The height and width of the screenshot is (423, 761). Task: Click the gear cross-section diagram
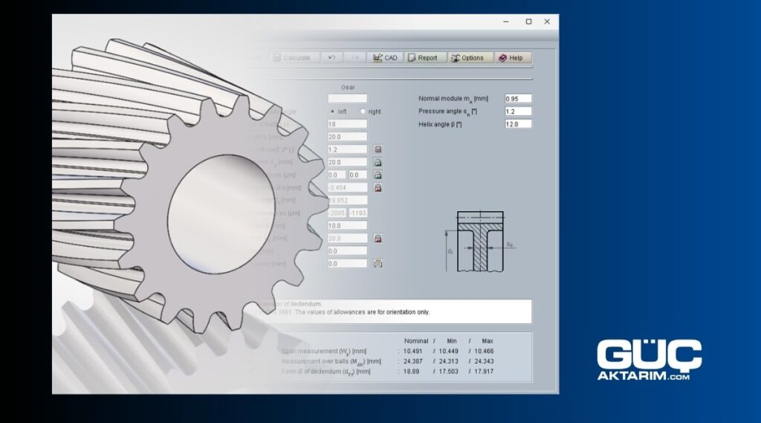coord(479,242)
